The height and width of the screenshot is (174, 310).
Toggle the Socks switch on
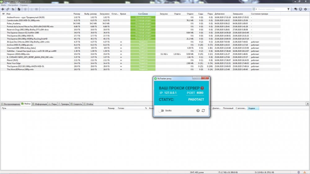coord(161,111)
